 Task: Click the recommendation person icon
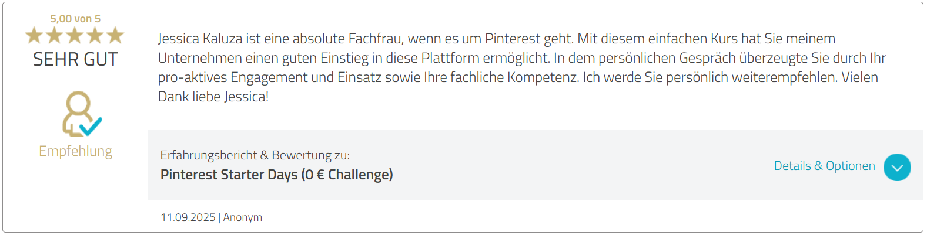(x=78, y=111)
